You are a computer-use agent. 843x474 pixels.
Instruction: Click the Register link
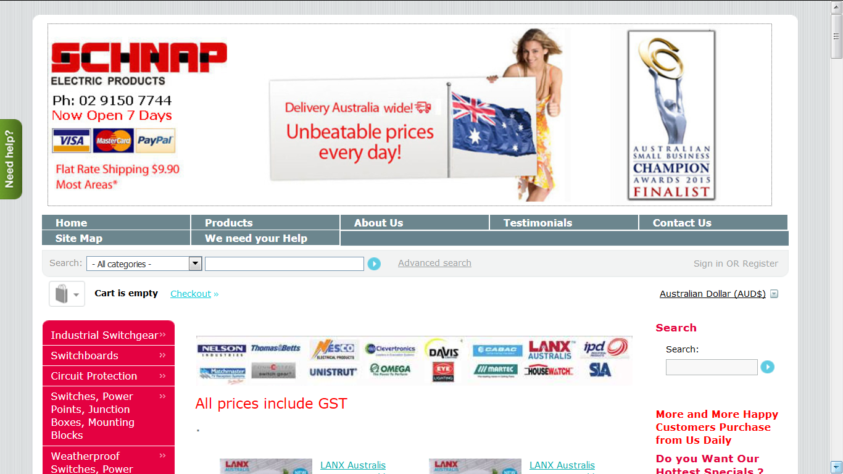(760, 264)
